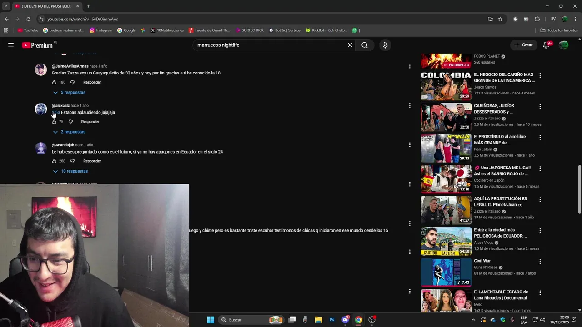Like the comment by @JaimeAvilesArmas
This screenshot has width=582, height=327.
click(54, 82)
